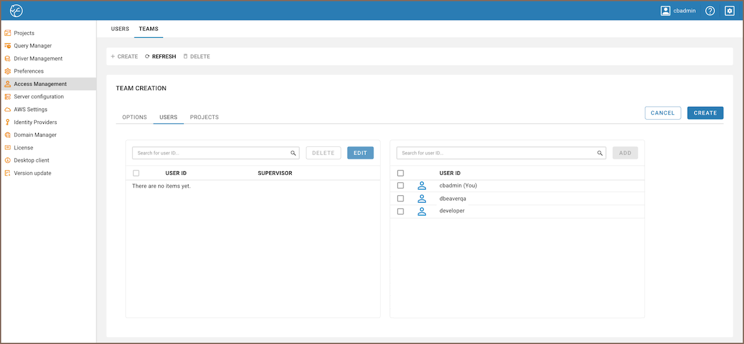Click the Cancel button

[662, 113]
